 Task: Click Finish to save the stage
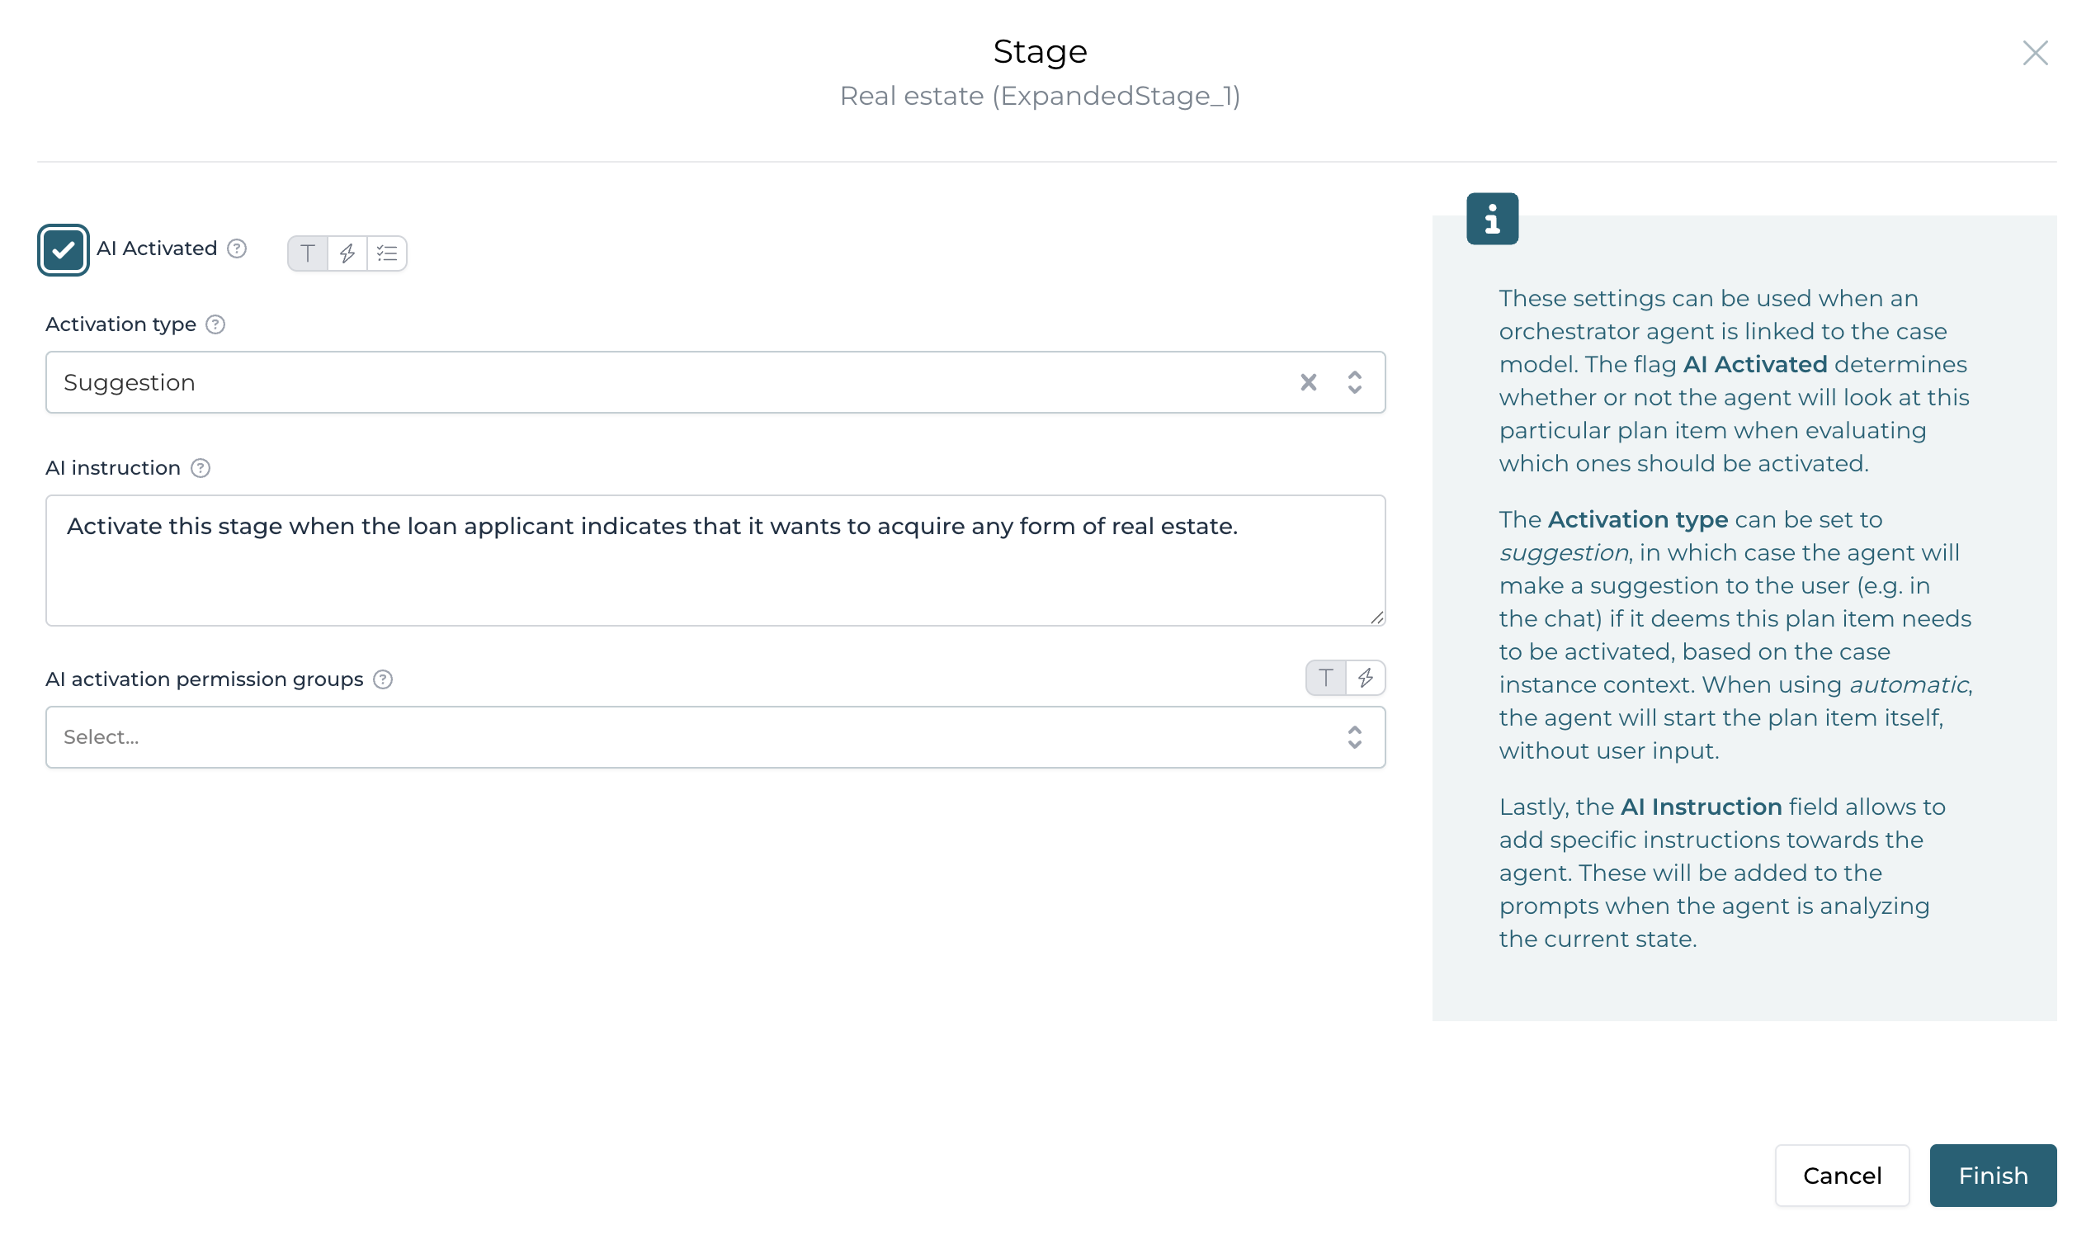[x=1993, y=1175]
